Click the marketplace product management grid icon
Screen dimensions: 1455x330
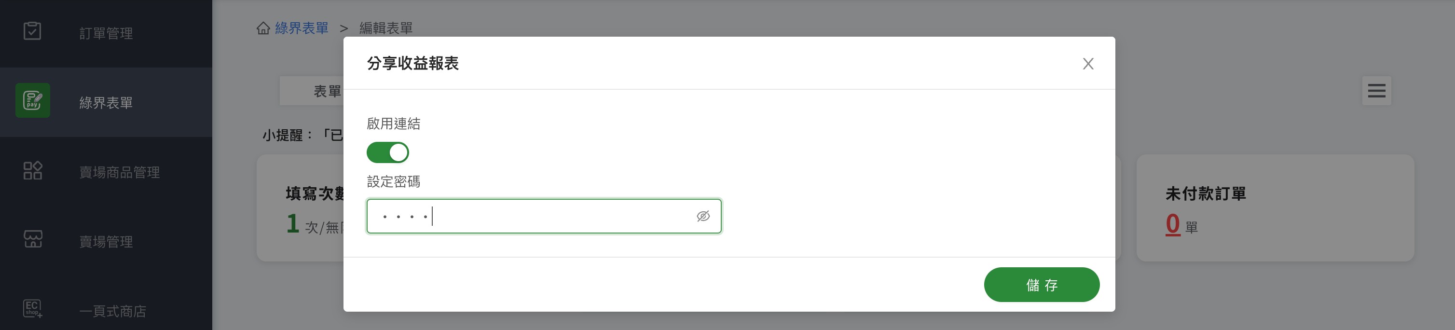33,170
